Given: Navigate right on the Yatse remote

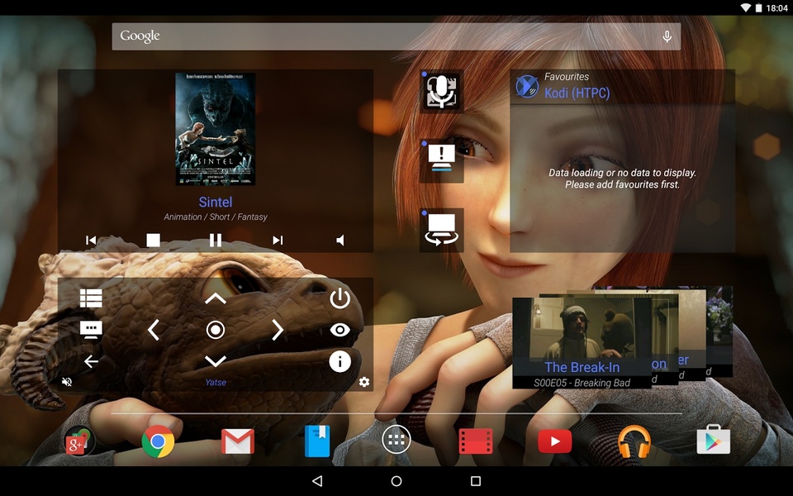Looking at the screenshot, I should (x=278, y=330).
